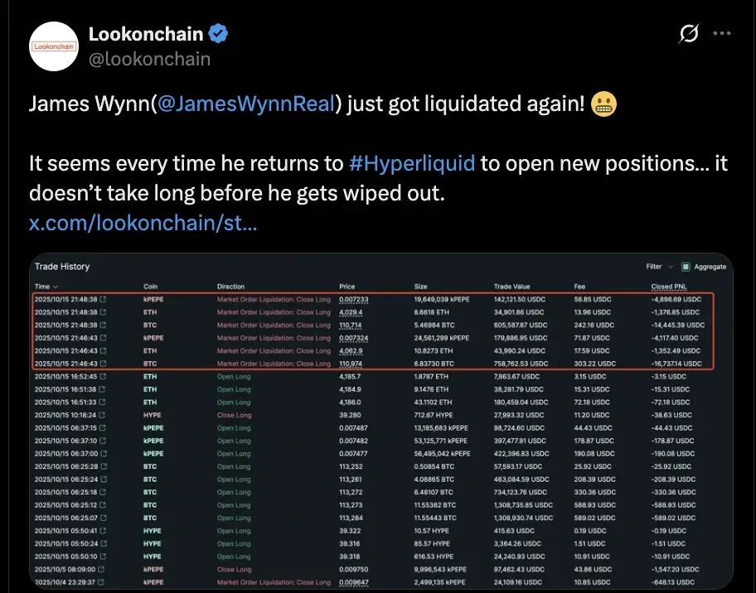756x593 pixels.
Task: Sort by the Time column arrow
Action: point(54,287)
